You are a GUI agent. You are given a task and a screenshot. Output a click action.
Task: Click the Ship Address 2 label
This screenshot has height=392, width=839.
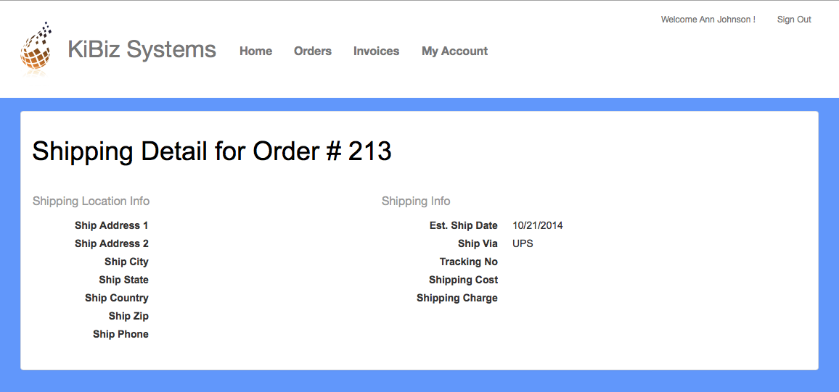pyautogui.click(x=111, y=244)
